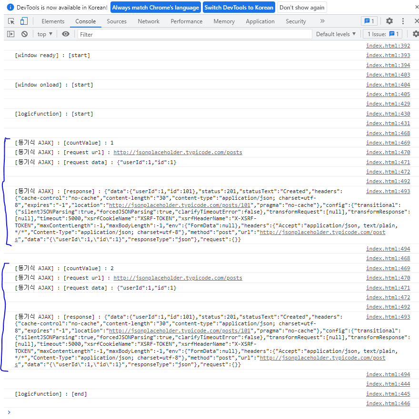Show more DevTools tabs chevron

(x=322, y=21)
